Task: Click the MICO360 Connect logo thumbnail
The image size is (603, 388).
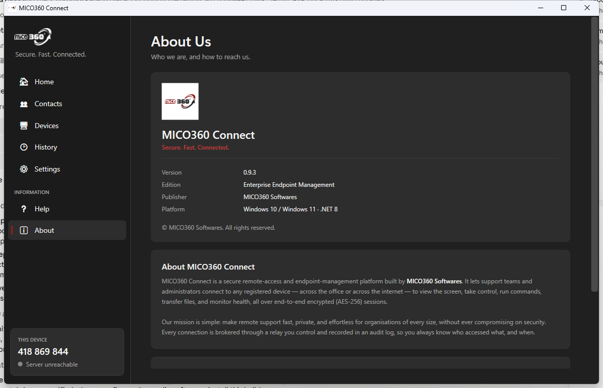Action: [x=180, y=102]
